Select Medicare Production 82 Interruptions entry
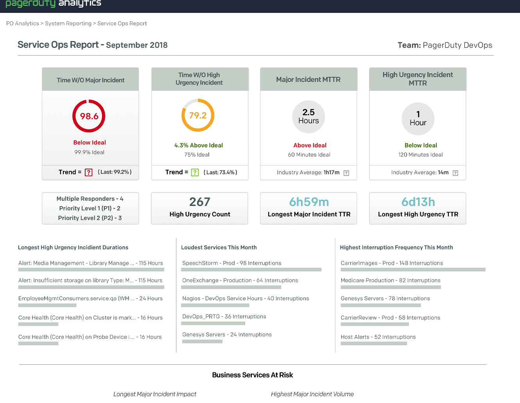 390,281
